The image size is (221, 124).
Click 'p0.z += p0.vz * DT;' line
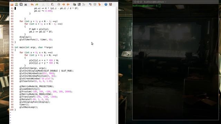[x=41, y=32]
